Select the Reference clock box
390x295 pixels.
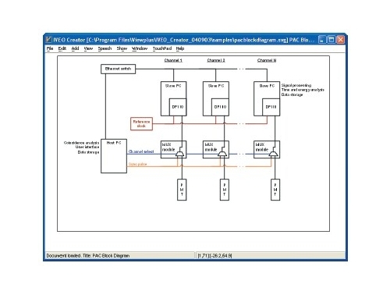click(141, 123)
